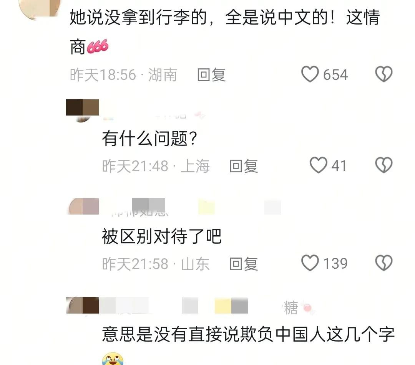Tap the 654 like count
The image size is (415, 365).
[x=335, y=74]
